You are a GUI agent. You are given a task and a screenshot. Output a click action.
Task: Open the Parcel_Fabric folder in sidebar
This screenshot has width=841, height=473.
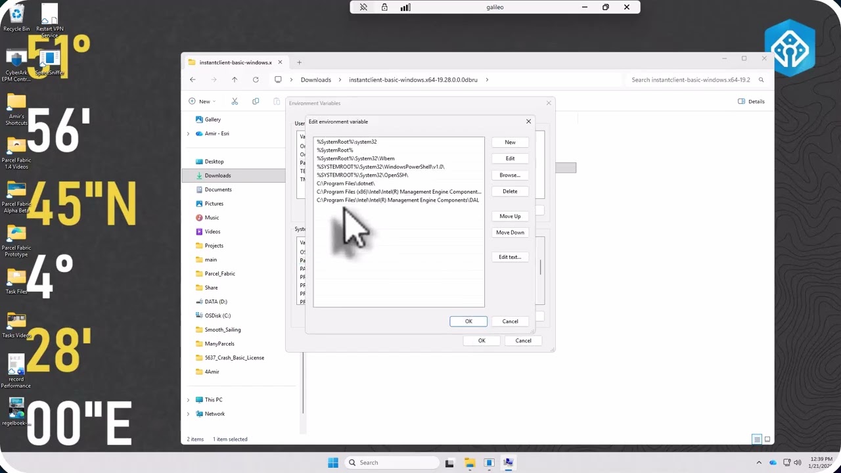(x=219, y=273)
